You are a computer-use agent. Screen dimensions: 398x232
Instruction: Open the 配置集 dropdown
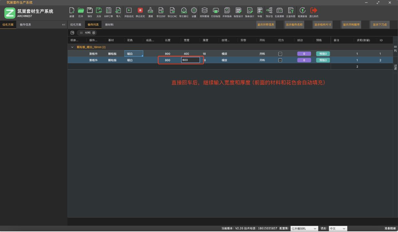304,228
